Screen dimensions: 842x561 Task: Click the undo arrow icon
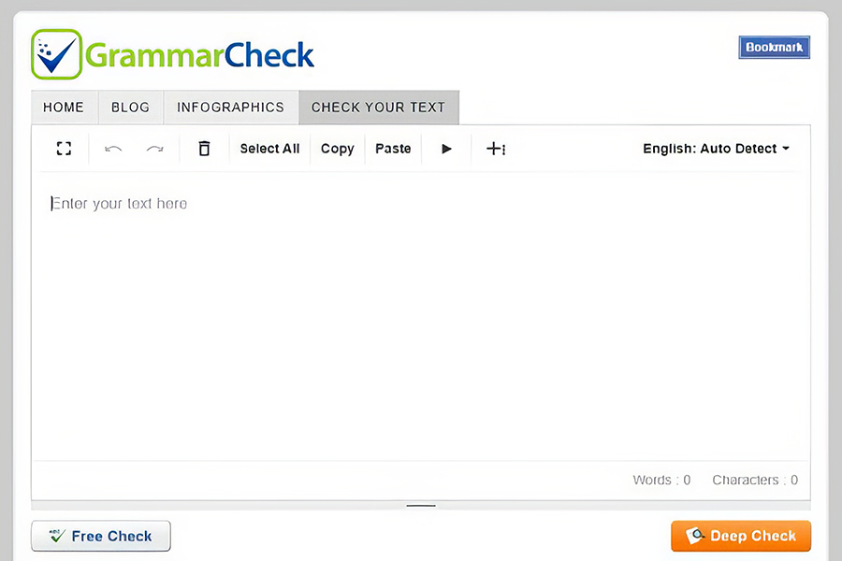[x=113, y=149]
